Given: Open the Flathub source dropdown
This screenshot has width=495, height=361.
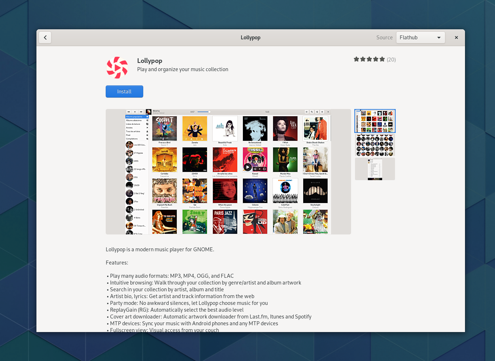Looking at the screenshot, I should [x=420, y=38].
